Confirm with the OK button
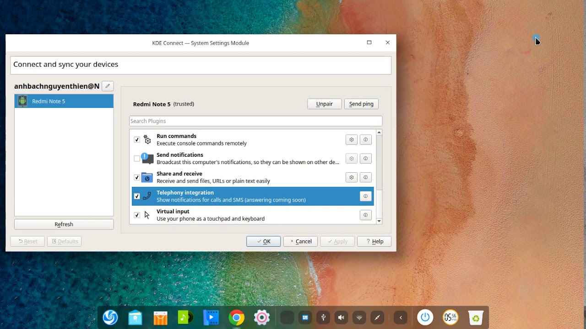This screenshot has height=329, width=586. tap(263, 241)
